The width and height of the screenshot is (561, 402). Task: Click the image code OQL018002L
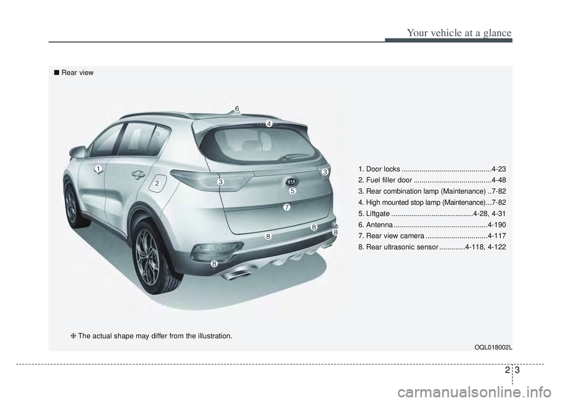click(x=493, y=347)
